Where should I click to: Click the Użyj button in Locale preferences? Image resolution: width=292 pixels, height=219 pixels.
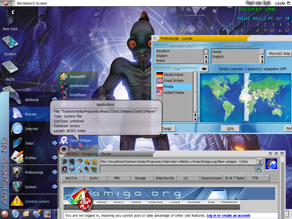pos(230,129)
